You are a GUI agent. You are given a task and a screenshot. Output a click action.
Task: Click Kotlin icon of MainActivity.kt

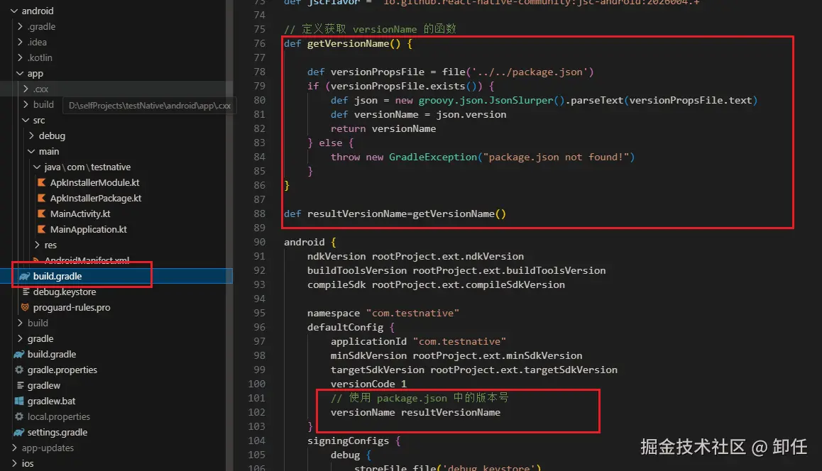click(41, 214)
